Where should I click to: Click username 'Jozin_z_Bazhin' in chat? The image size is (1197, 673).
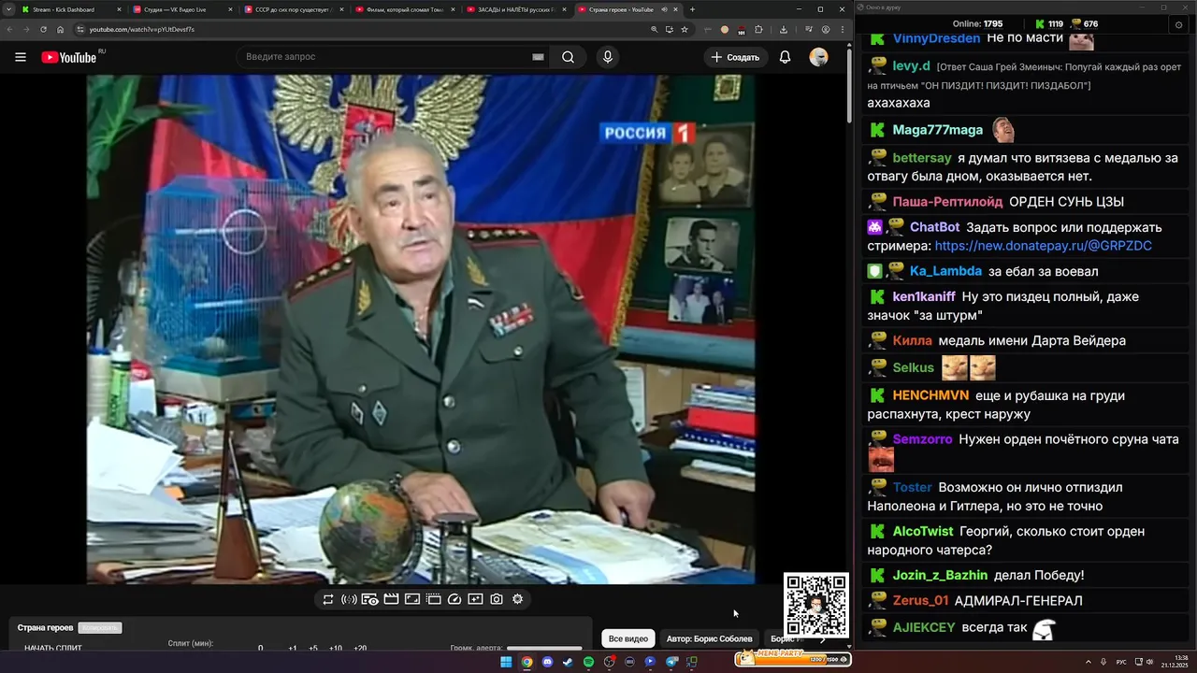tap(940, 575)
